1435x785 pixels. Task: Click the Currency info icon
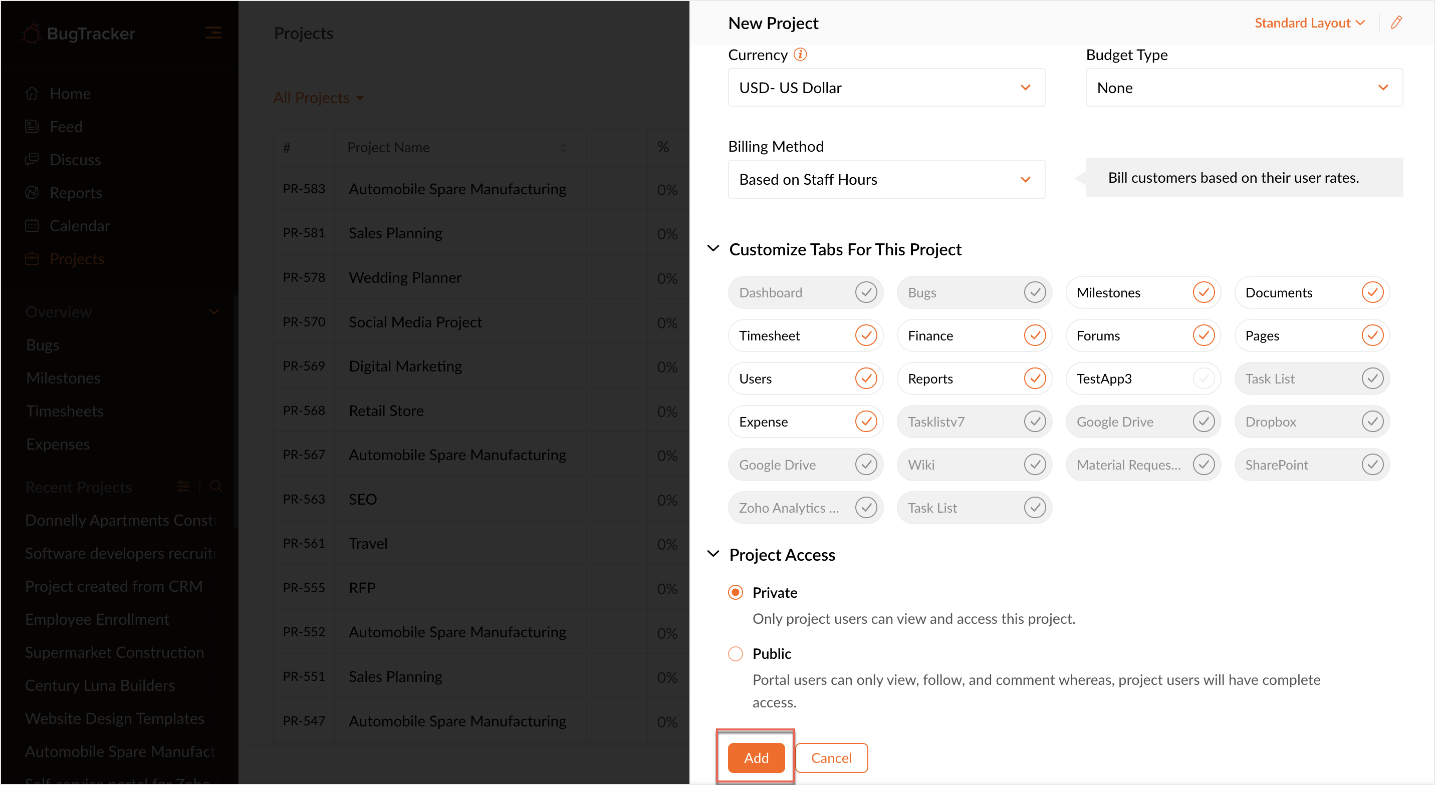pyautogui.click(x=800, y=55)
